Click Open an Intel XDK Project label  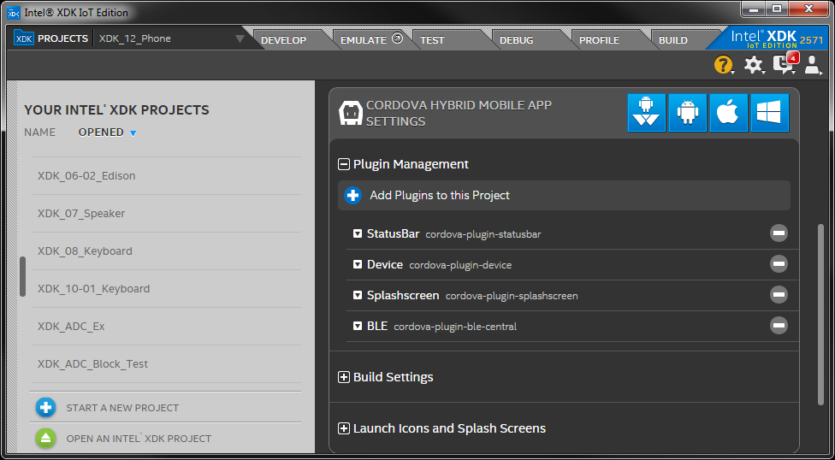[x=139, y=439]
